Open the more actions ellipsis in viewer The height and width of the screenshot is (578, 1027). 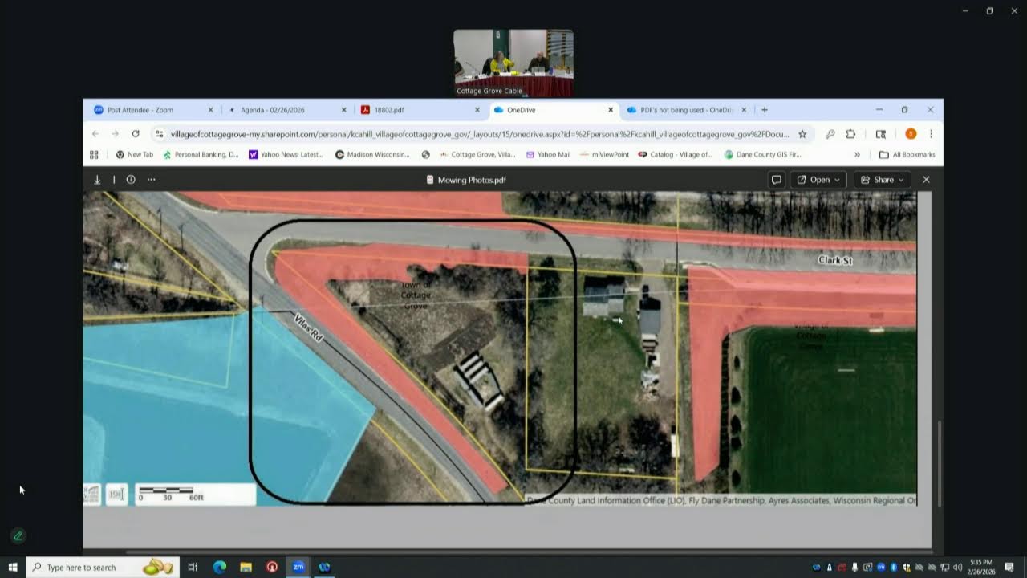coord(151,180)
